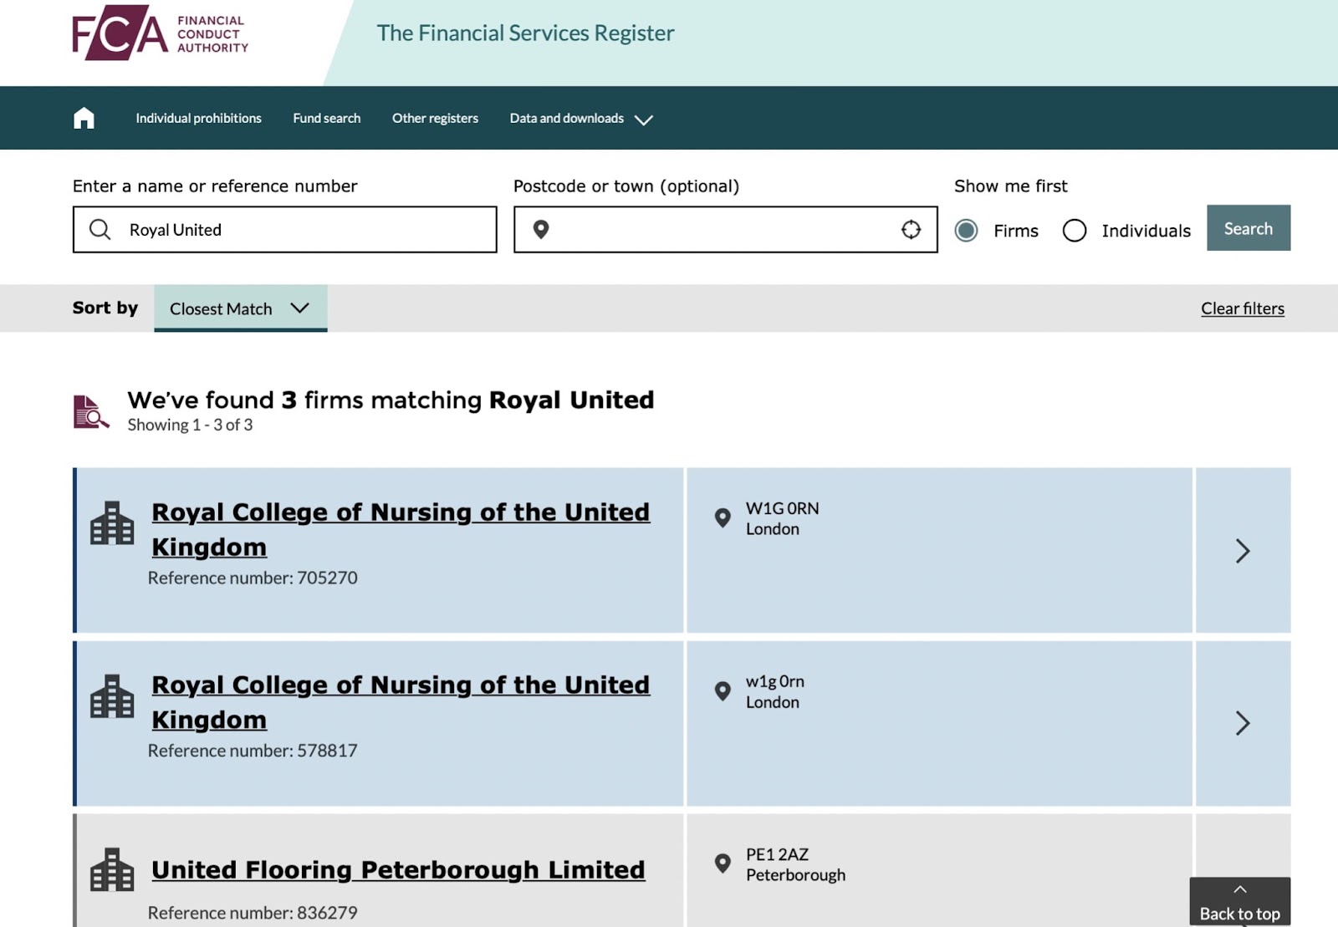This screenshot has height=927, width=1338.
Task: Open the Closest Match sort dropdown
Action: tap(240, 308)
